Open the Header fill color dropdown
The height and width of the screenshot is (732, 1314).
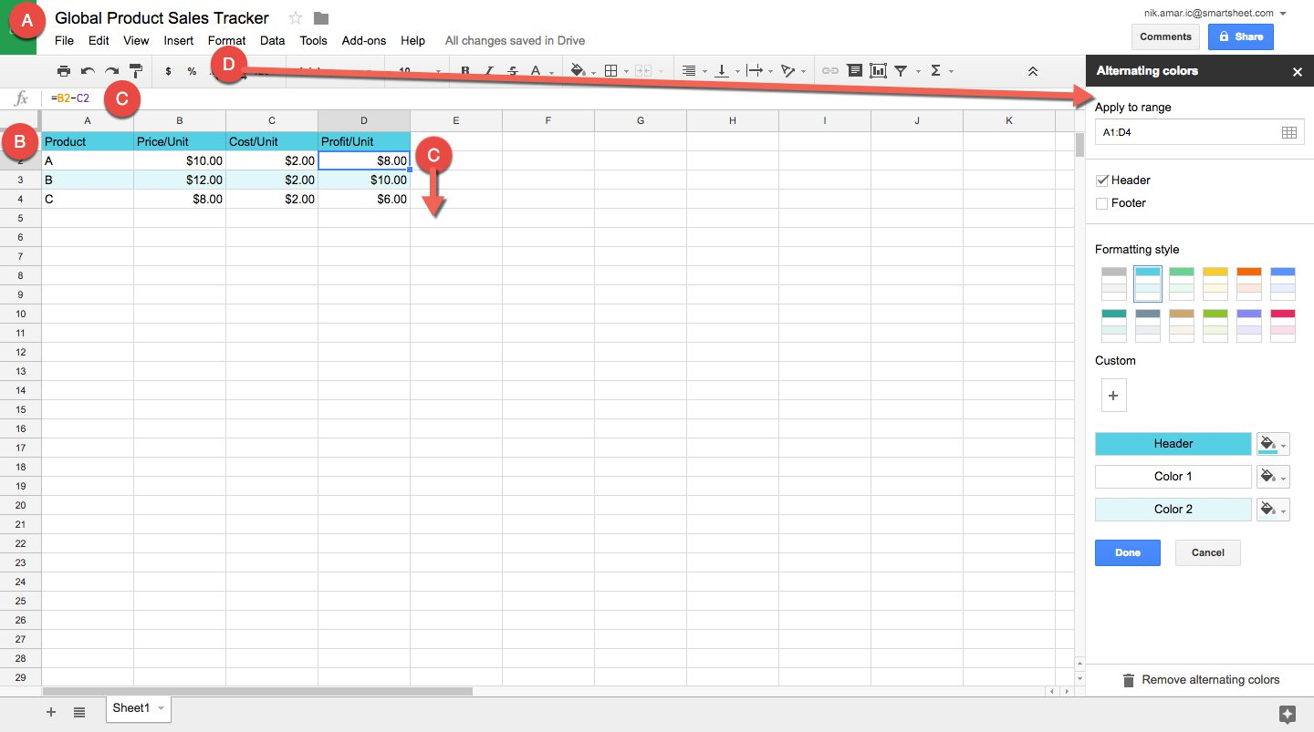[x=1273, y=444]
